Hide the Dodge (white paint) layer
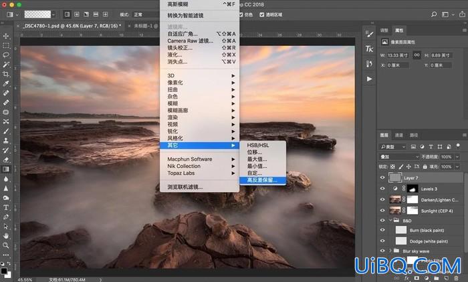This screenshot has height=282, width=468. tap(382, 241)
